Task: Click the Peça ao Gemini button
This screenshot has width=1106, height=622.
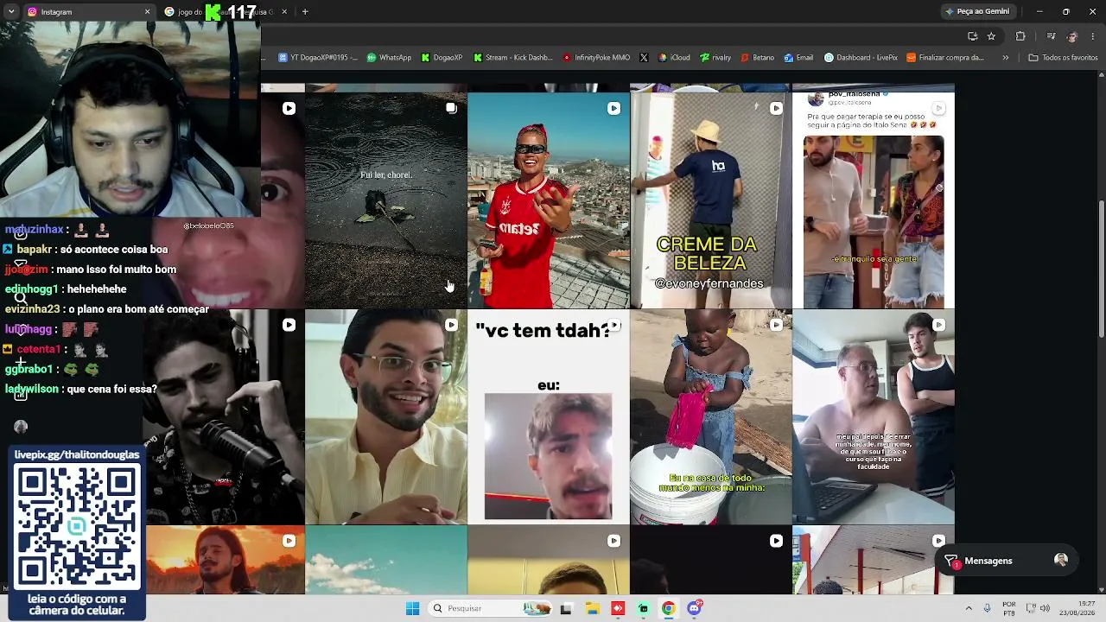Action: (977, 12)
